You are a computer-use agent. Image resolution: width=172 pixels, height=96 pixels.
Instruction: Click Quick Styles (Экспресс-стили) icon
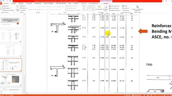click(x=106, y=7)
